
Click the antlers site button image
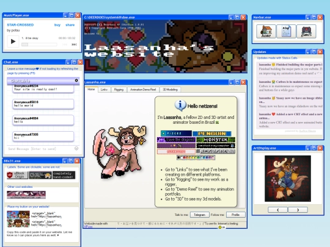click(x=18, y=223)
